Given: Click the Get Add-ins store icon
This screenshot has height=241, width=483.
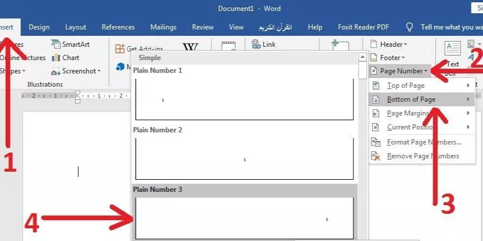Looking at the screenshot, I should pyautogui.click(x=119, y=49).
